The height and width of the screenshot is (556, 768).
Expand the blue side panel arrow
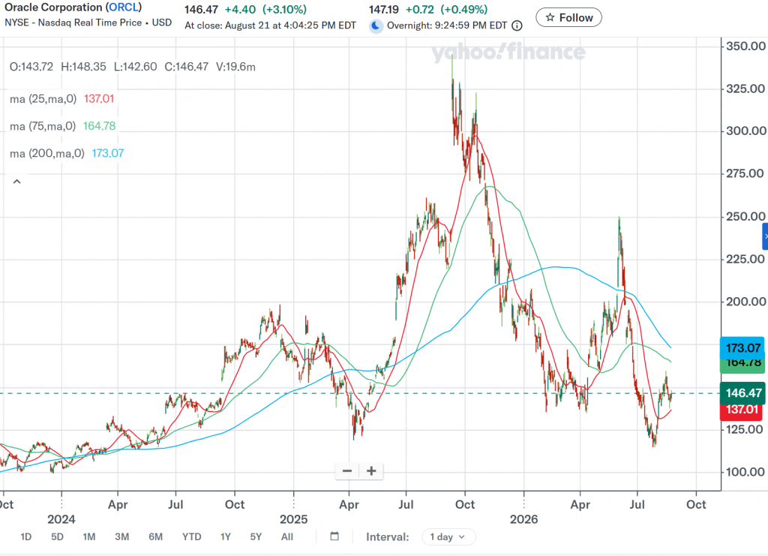tap(765, 236)
